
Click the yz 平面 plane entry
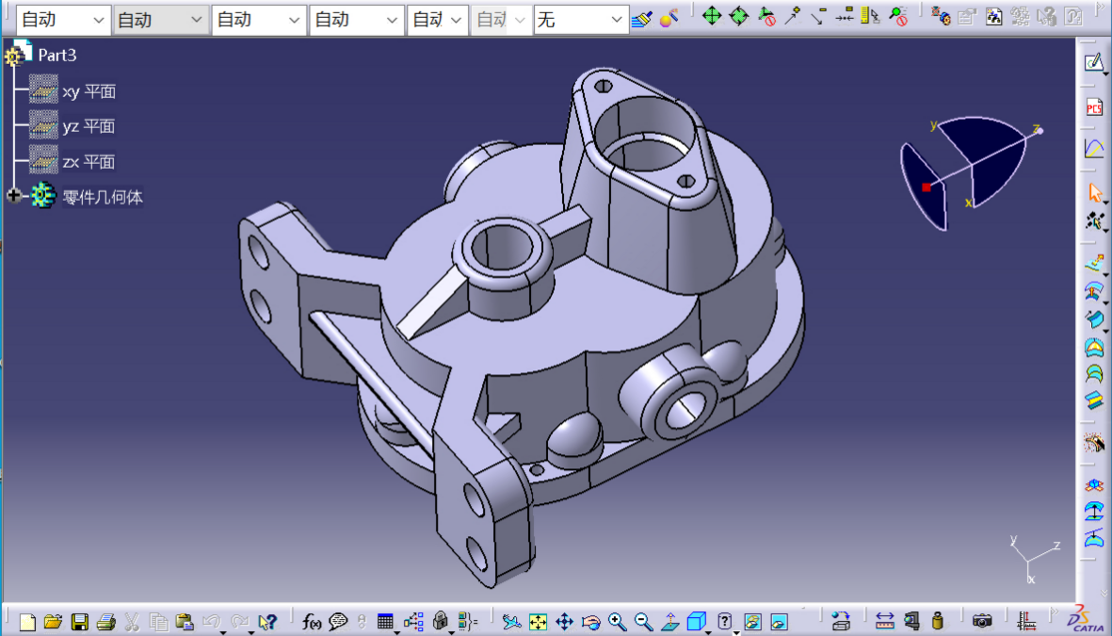coord(89,126)
